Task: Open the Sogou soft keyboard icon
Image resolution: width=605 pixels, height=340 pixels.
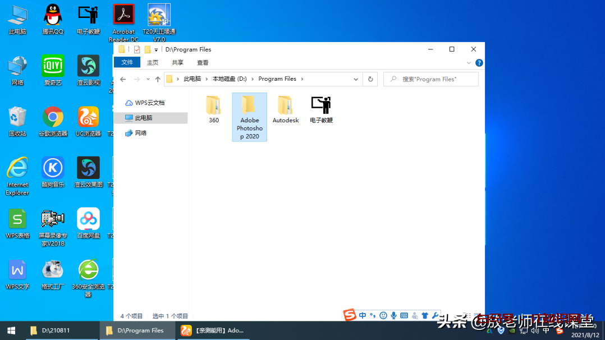Action: 404,315
